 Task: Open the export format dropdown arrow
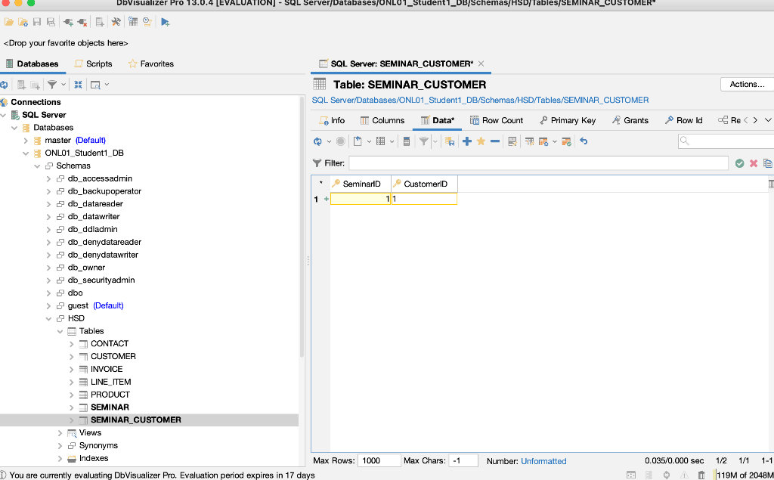368,143
